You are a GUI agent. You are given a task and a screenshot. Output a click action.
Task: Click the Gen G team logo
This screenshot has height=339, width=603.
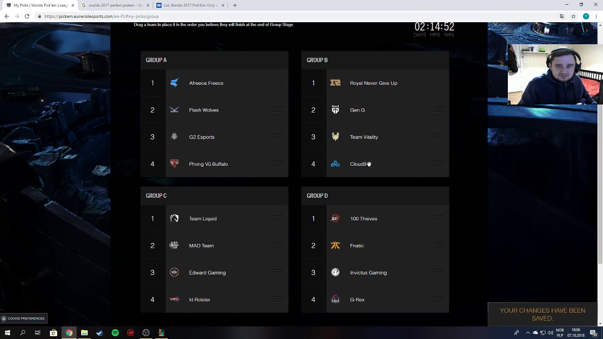tap(335, 110)
